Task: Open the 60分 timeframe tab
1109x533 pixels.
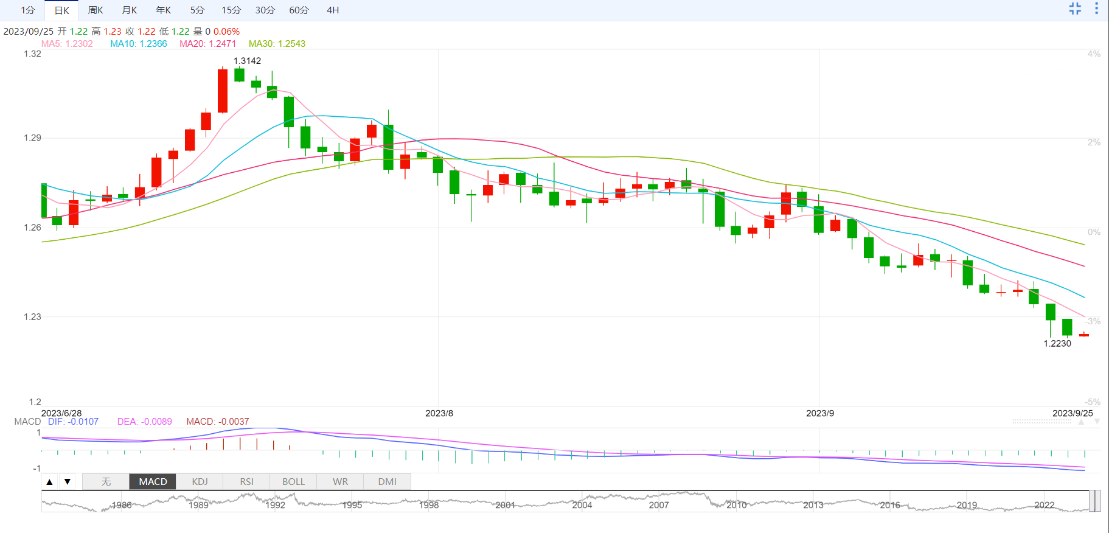Action: point(299,10)
